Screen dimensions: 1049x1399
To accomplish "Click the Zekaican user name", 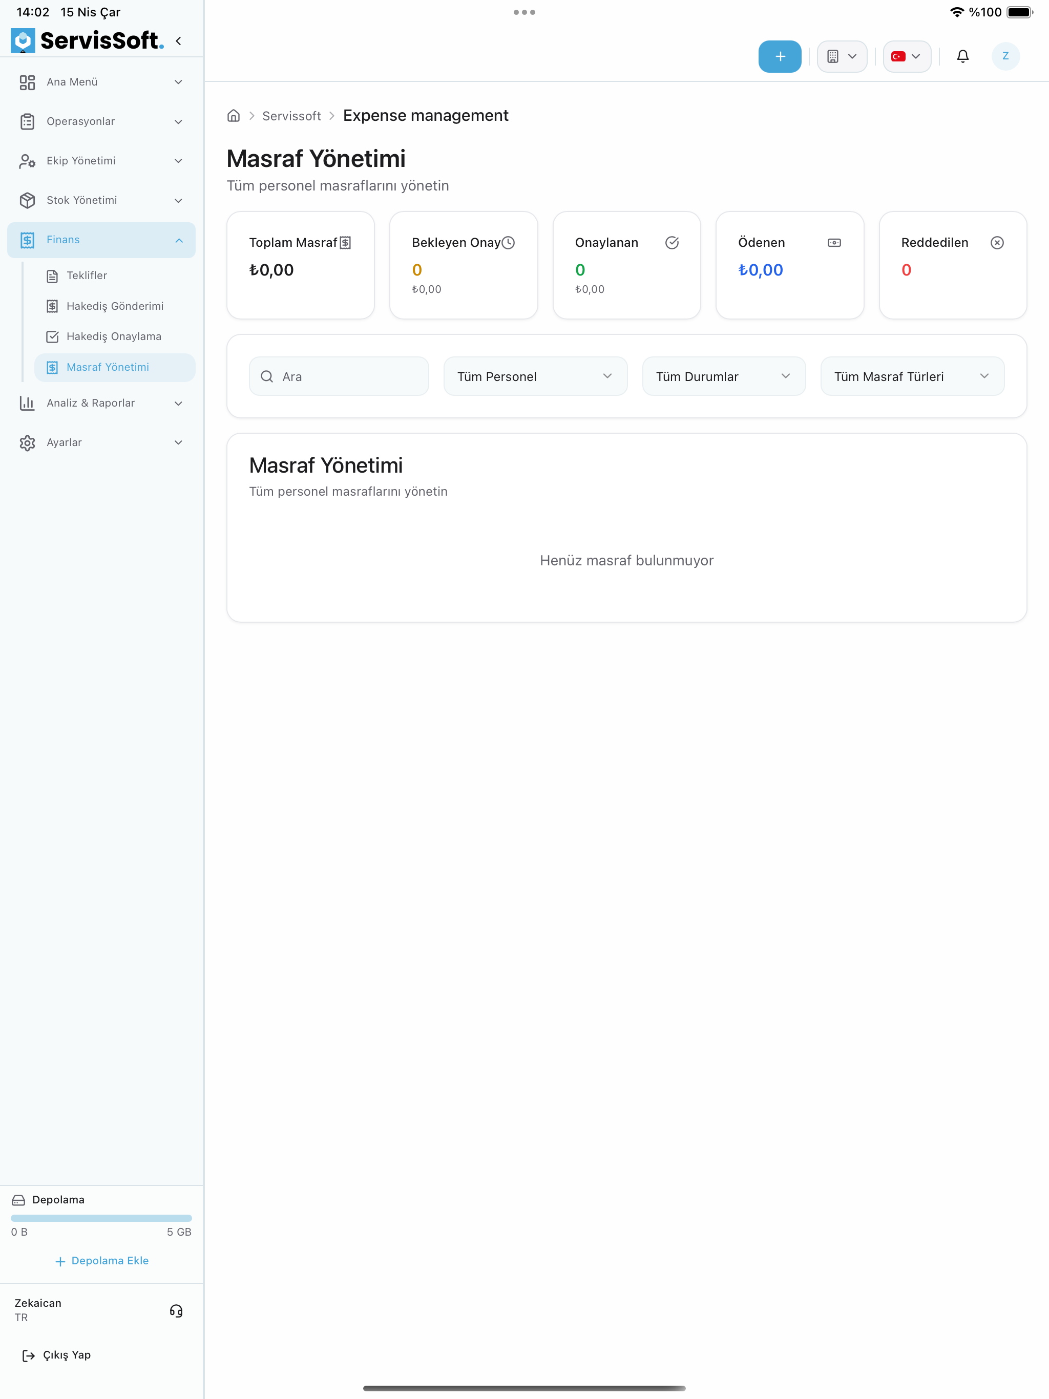I will click(38, 1303).
